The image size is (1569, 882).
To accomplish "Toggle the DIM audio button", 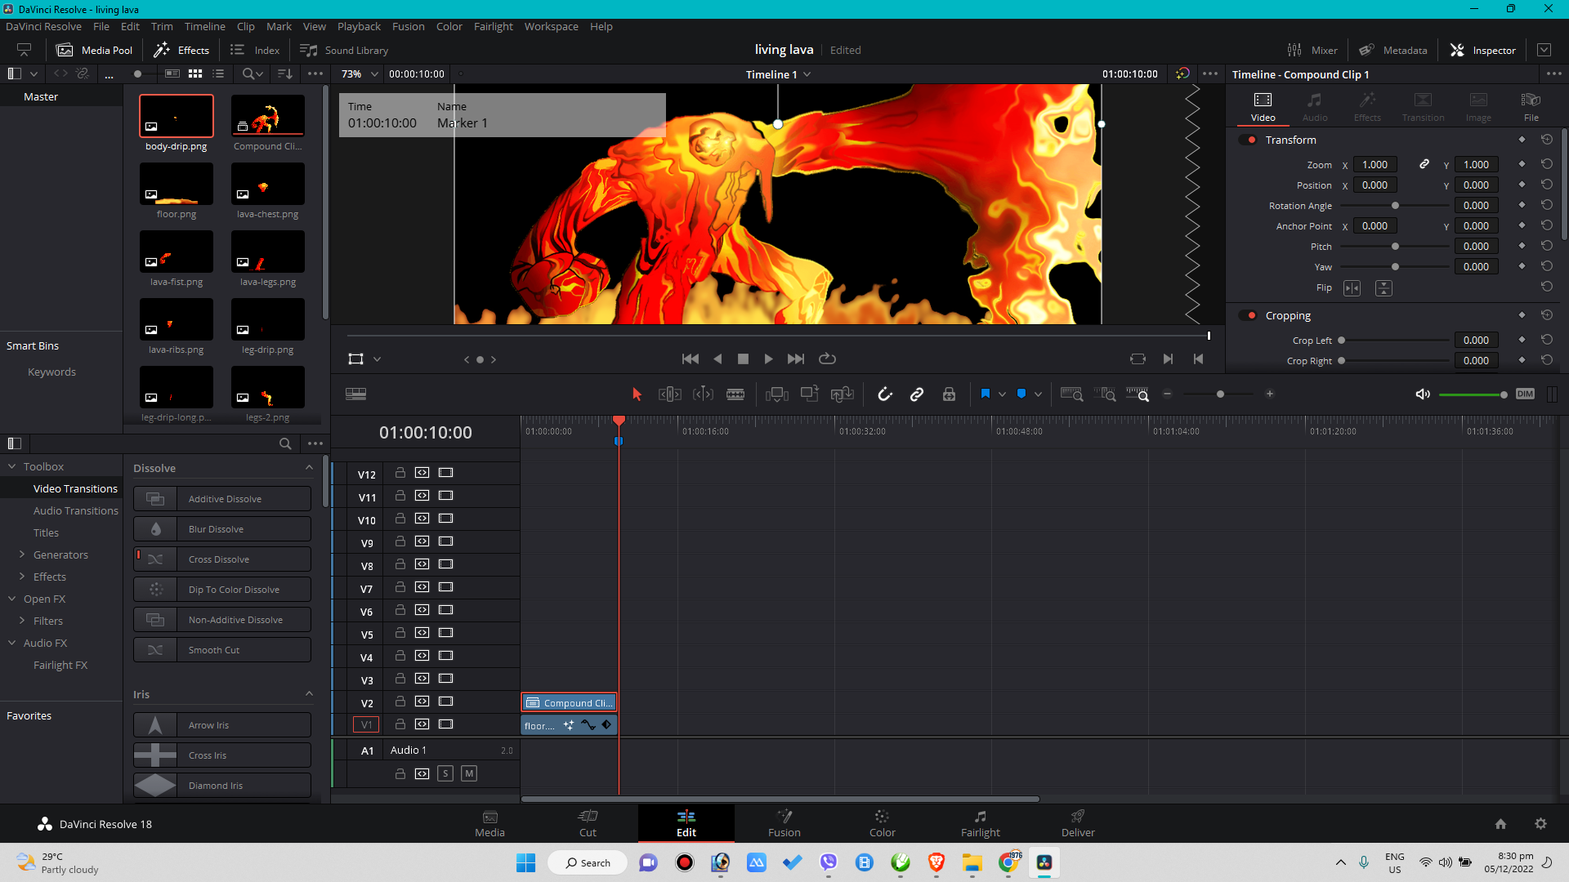I will [1525, 394].
